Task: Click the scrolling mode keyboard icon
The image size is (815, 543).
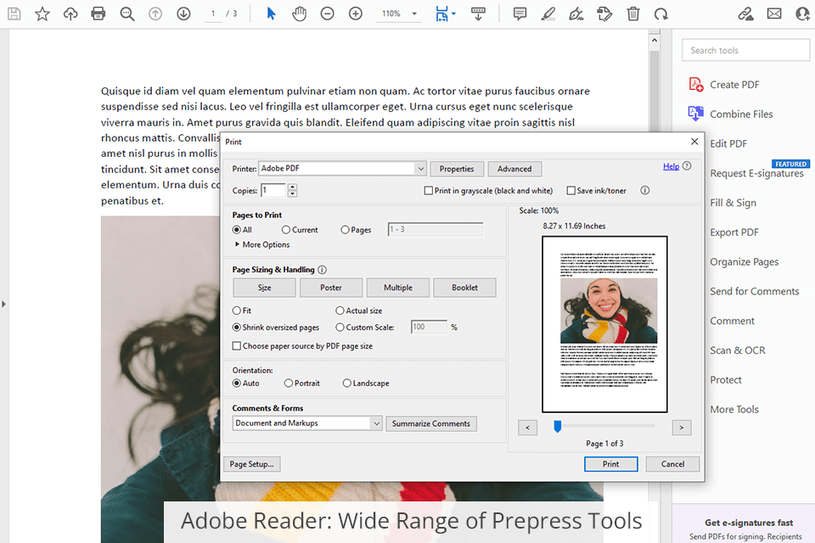Action: [478, 14]
